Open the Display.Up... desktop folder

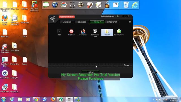(x=15, y=88)
